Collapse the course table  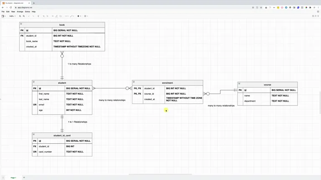(239, 83)
